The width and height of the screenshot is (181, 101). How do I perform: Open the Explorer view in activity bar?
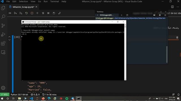[3, 8]
